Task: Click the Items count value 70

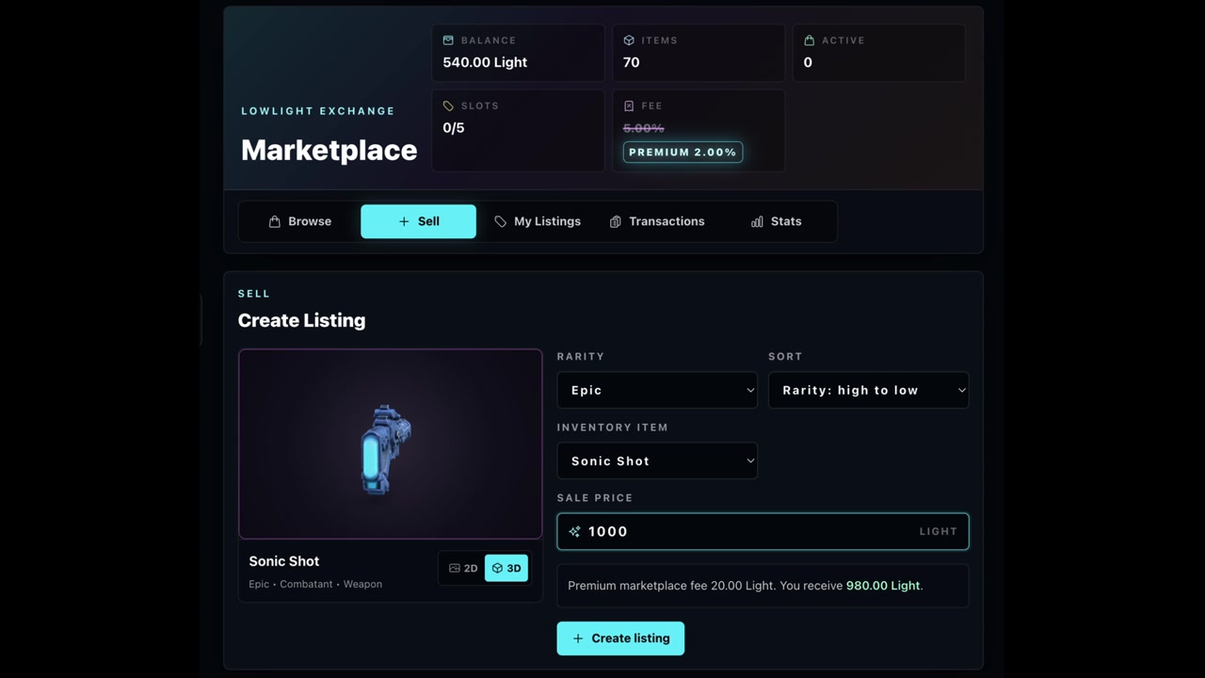Action: point(632,62)
